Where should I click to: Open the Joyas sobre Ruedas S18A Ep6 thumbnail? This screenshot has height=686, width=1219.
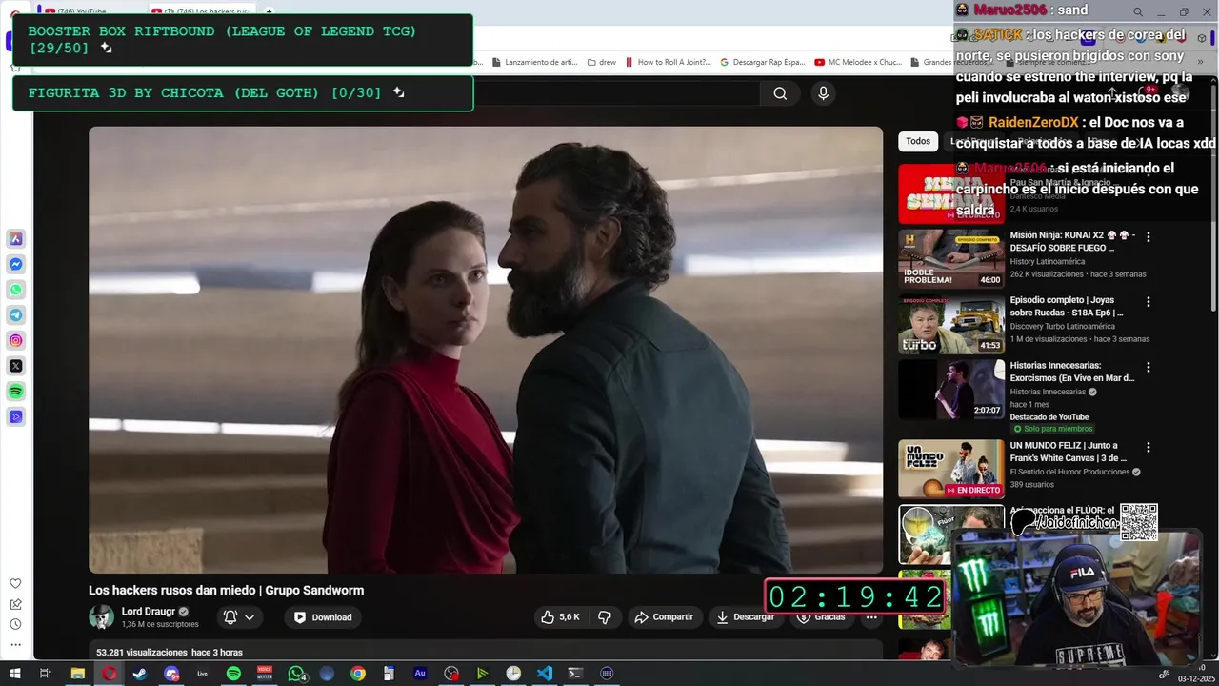coord(951,324)
